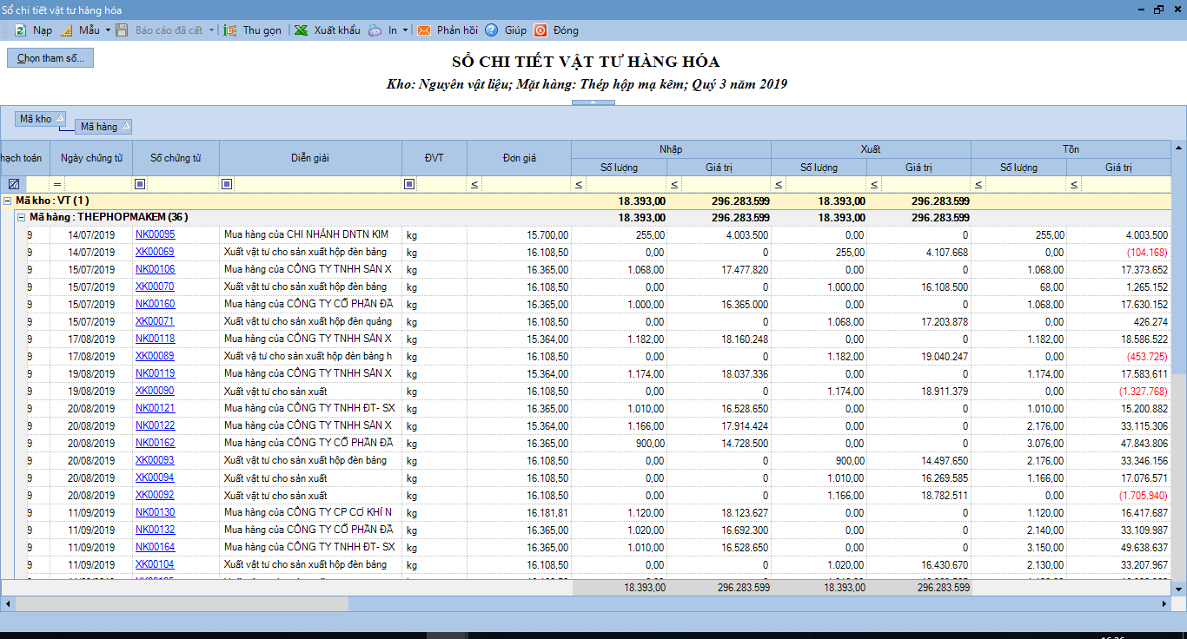Click the Mẫu template ruler icon
Screen dimensions: 1187x639
(x=67, y=30)
